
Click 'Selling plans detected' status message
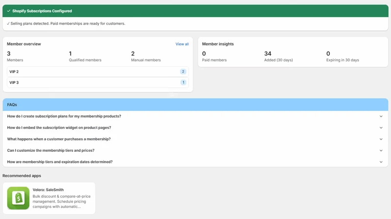tap(66, 23)
